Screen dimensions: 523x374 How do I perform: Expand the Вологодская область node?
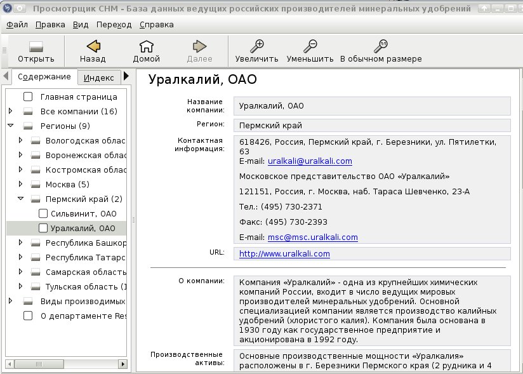tap(20, 140)
